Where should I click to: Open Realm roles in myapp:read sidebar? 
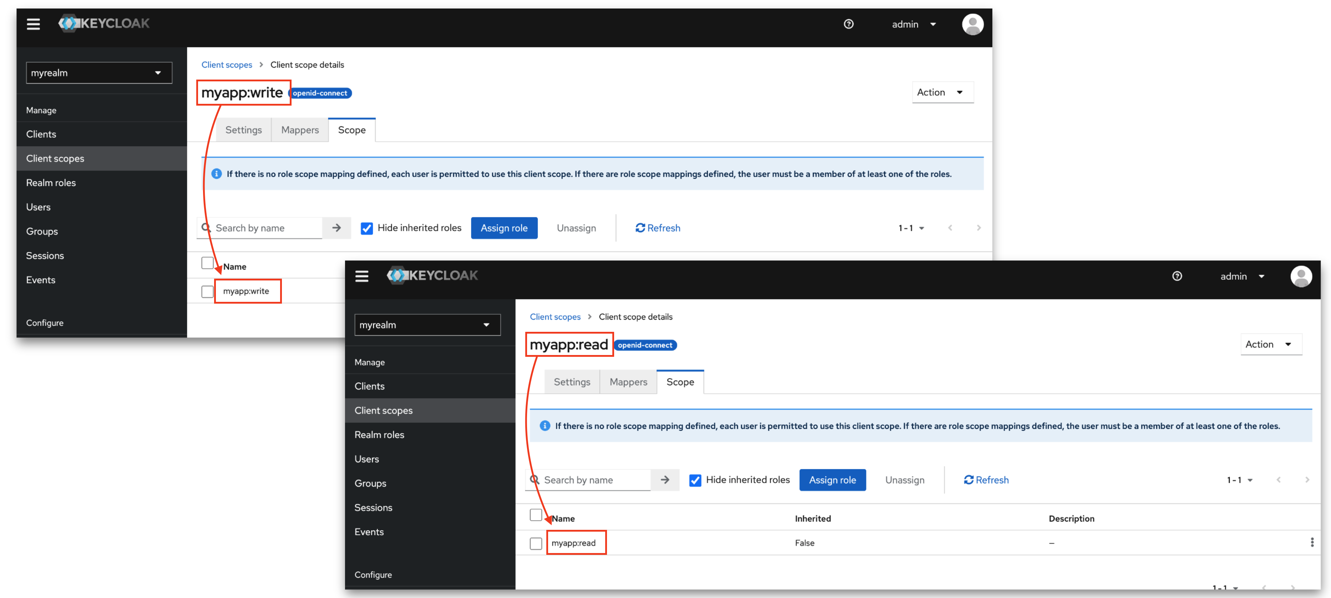(379, 435)
